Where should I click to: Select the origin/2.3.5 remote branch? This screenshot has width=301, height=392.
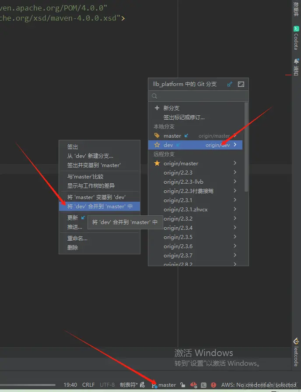click(195, 237)
